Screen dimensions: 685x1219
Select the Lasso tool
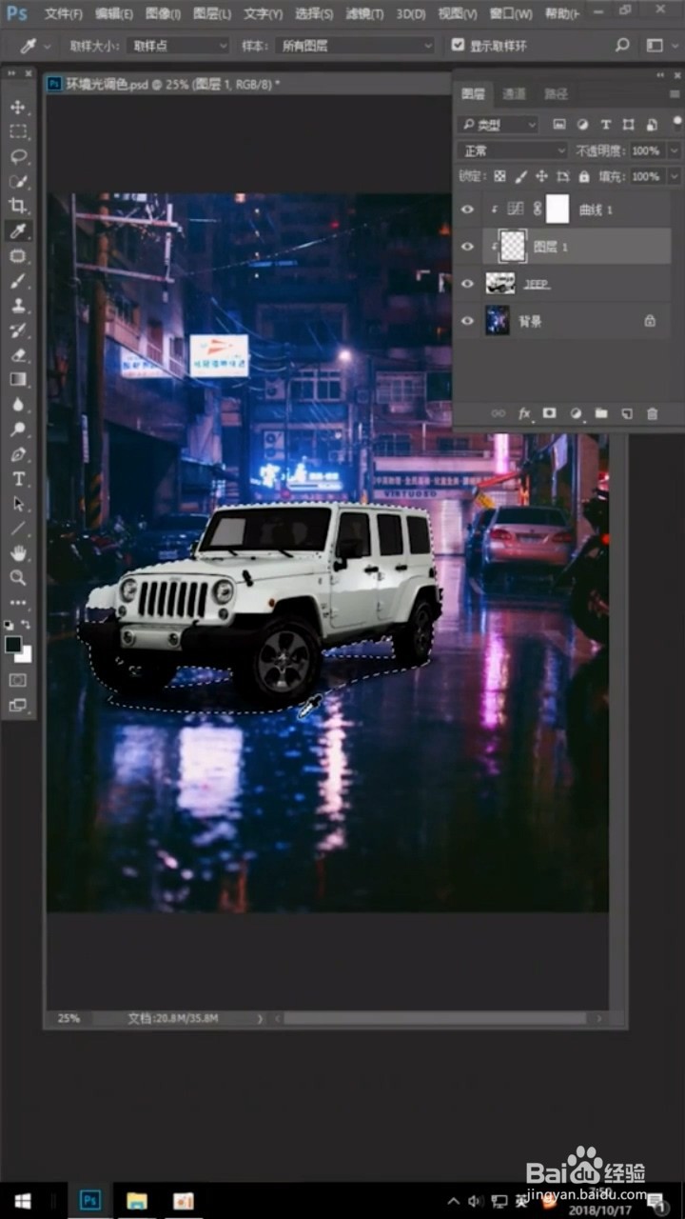[x=18, y=156]
